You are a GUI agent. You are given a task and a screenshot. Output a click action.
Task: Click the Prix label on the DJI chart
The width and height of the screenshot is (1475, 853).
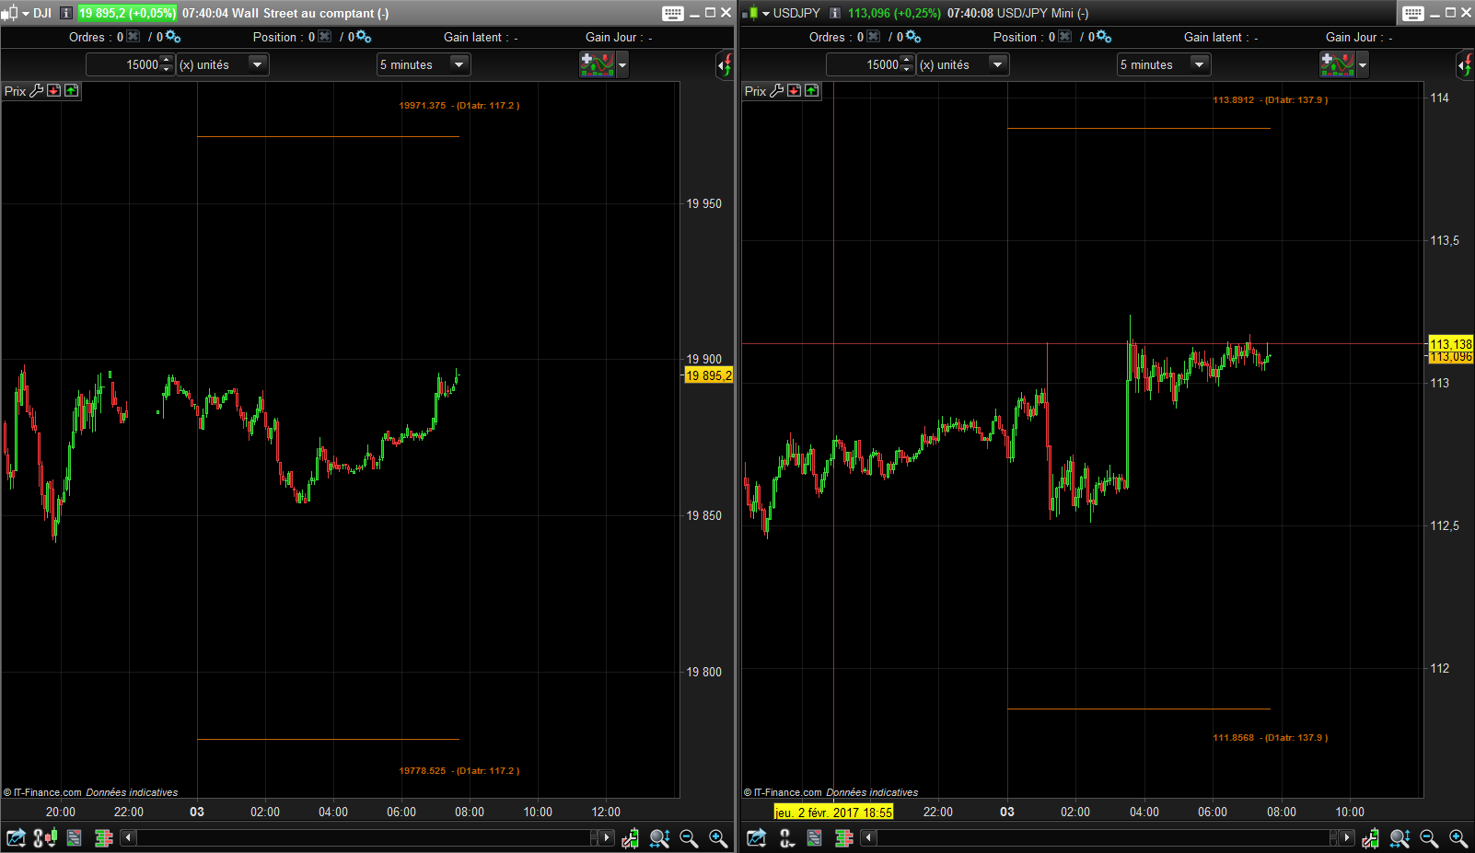[15, 91]
